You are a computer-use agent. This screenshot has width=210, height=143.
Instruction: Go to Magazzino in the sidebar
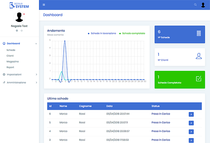(x=13, y=62)
